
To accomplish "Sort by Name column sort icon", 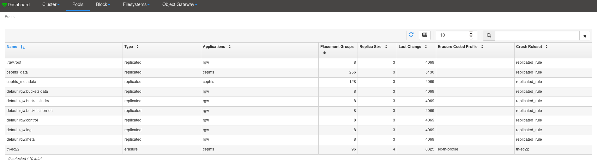I will (23, 47).
